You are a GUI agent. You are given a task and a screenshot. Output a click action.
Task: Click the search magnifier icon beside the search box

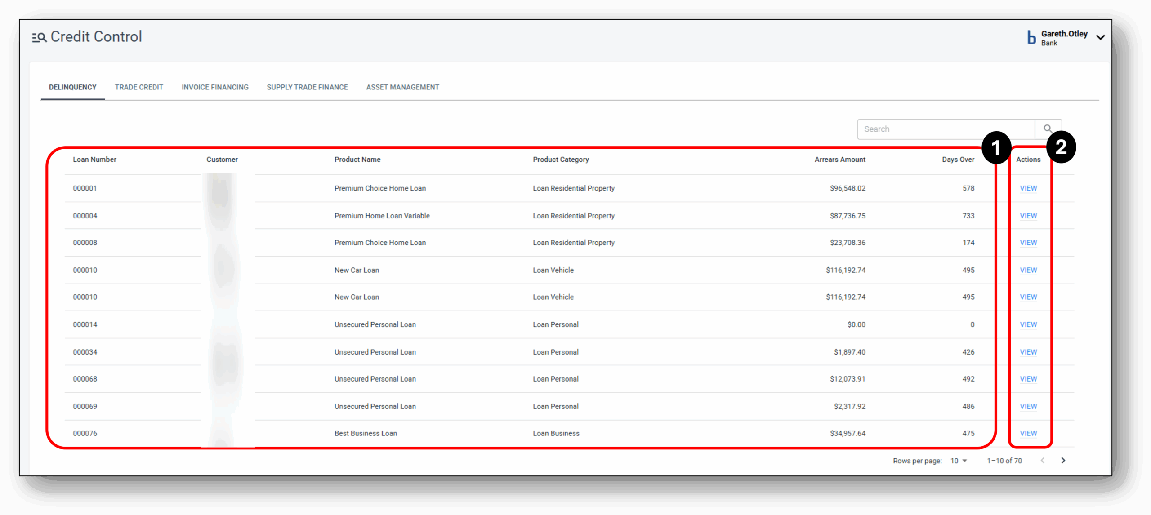click(1048, 129)
